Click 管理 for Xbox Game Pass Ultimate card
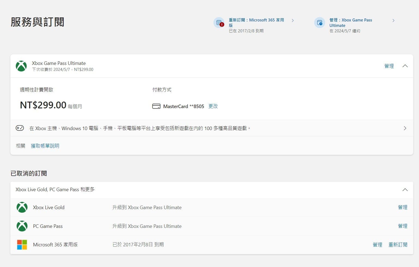Viewport: 419px width, 267px height. 389,66
